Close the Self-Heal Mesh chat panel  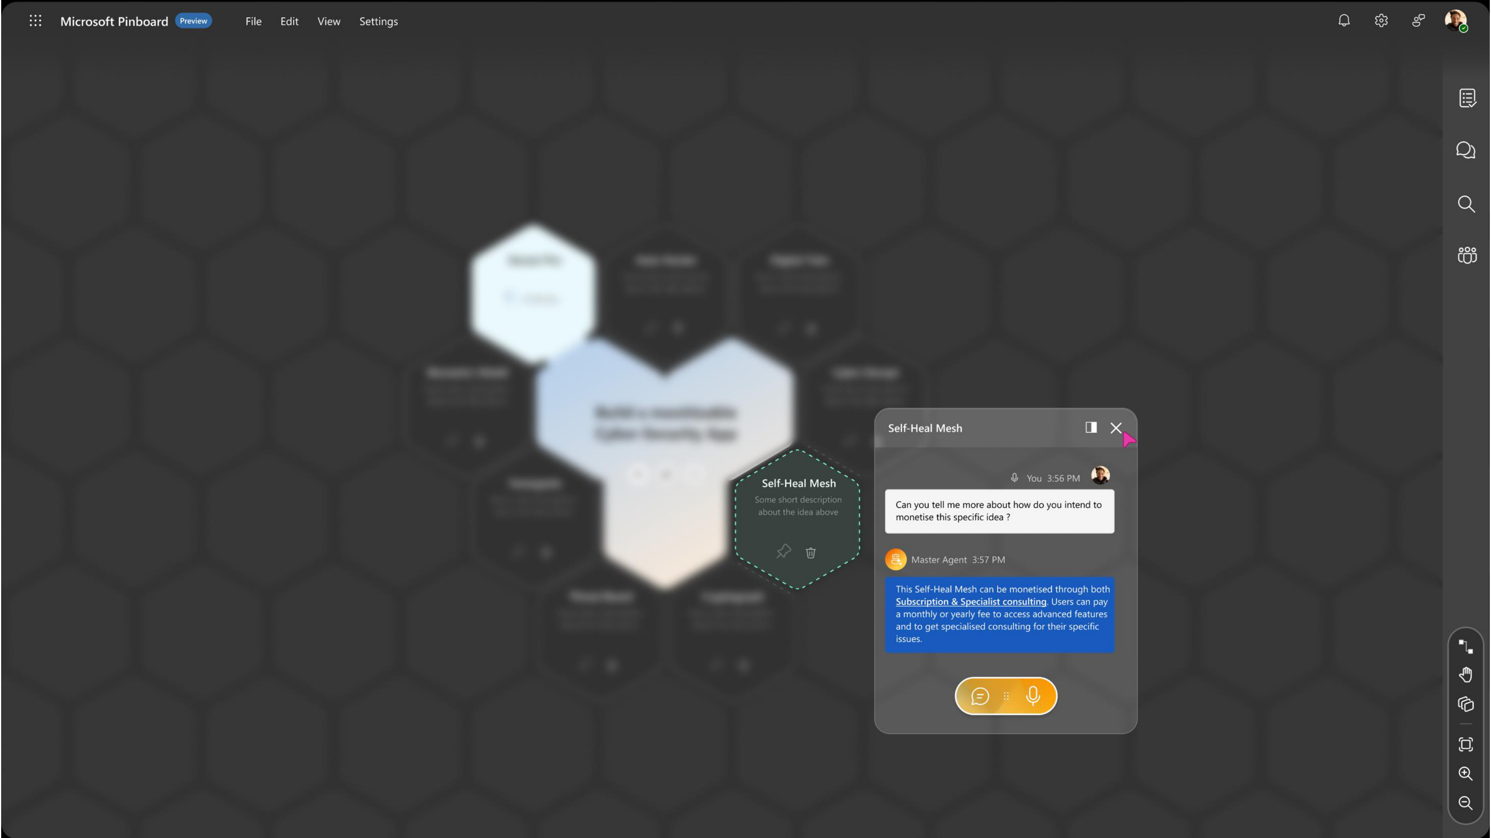click(x=1116, y=428)
